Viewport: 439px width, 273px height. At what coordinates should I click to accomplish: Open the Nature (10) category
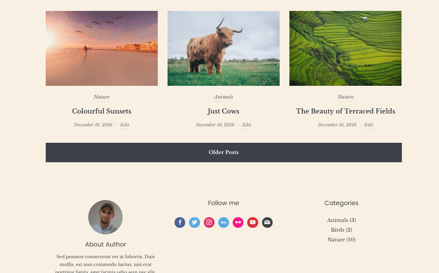coord(341,239)
